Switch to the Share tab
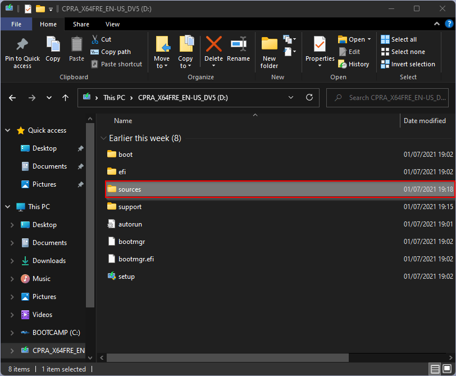This screenshot has width=456, height=376. tap(81, 24)
